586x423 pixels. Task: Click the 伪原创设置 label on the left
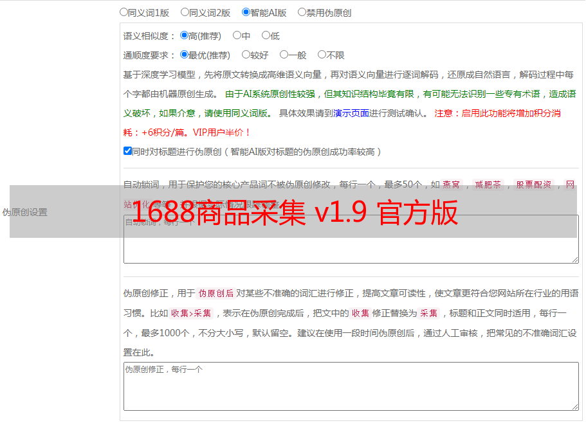[x=25, y=212]
